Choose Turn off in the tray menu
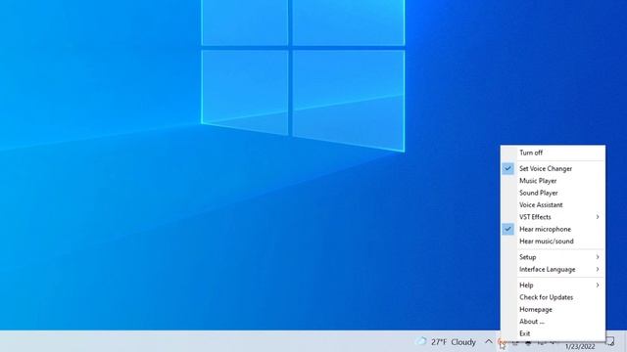The height and width of the screenshot is (352, 627). tap(553, 153)
